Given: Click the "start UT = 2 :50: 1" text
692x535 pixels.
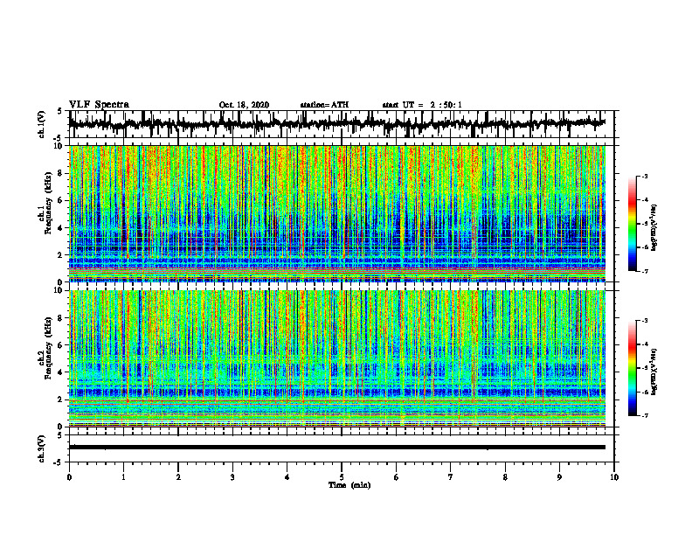Looking at the screenshot, I should coord(422,105).
